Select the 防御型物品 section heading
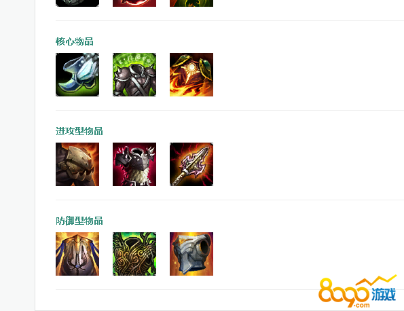This screenshot has width=404, height=311. 79,221
